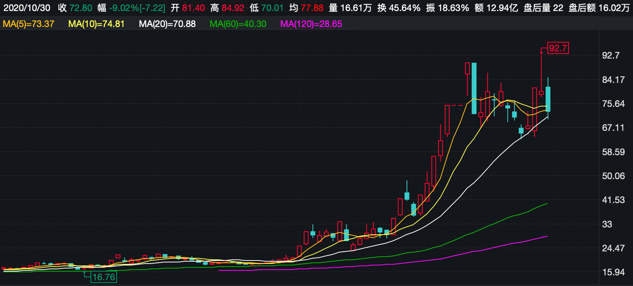Click the 50.06 price axis label
This screenshot has width=633, height=286.
(613, 176)
